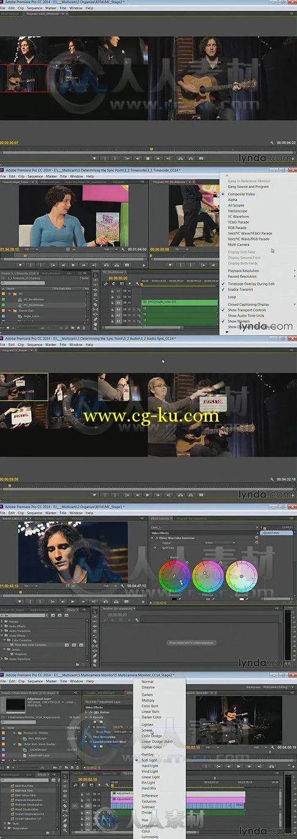
Task: Open File menu in 5 Multicamera Monitor window
Action: pyautogui.click(x=3, y=682)
